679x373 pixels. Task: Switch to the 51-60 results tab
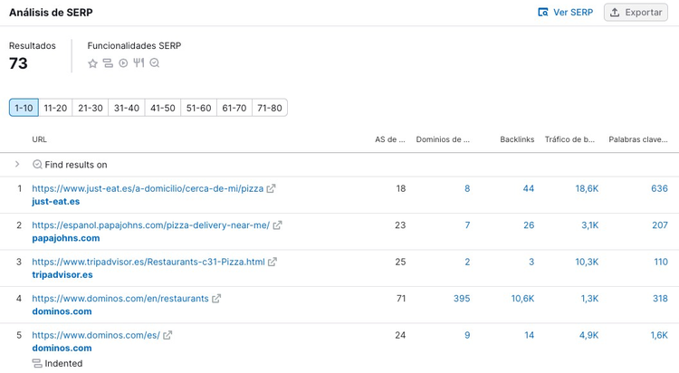tap(199, 108)
